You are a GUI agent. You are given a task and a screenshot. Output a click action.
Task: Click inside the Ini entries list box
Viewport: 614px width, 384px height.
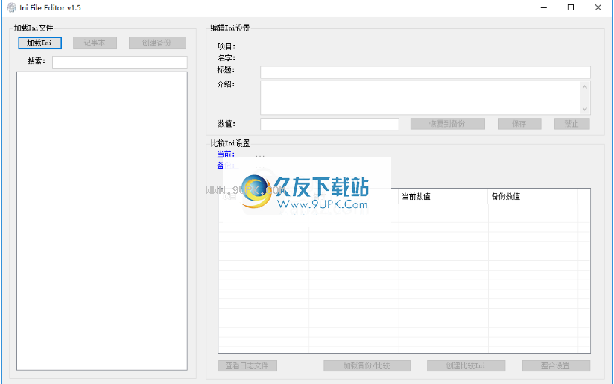pos(102,221)
